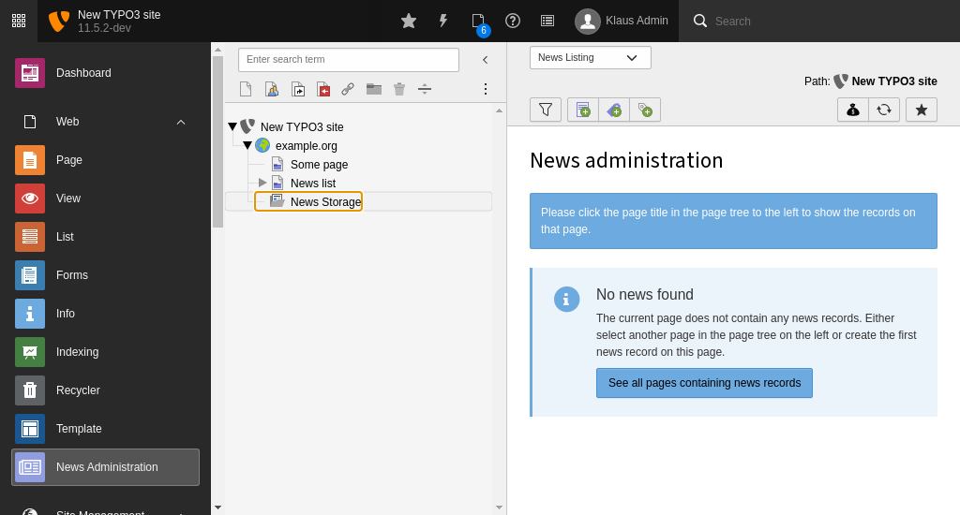Viewport: 960px width, 515px height.
Task: Create new news tag icon
Action: 645,110
